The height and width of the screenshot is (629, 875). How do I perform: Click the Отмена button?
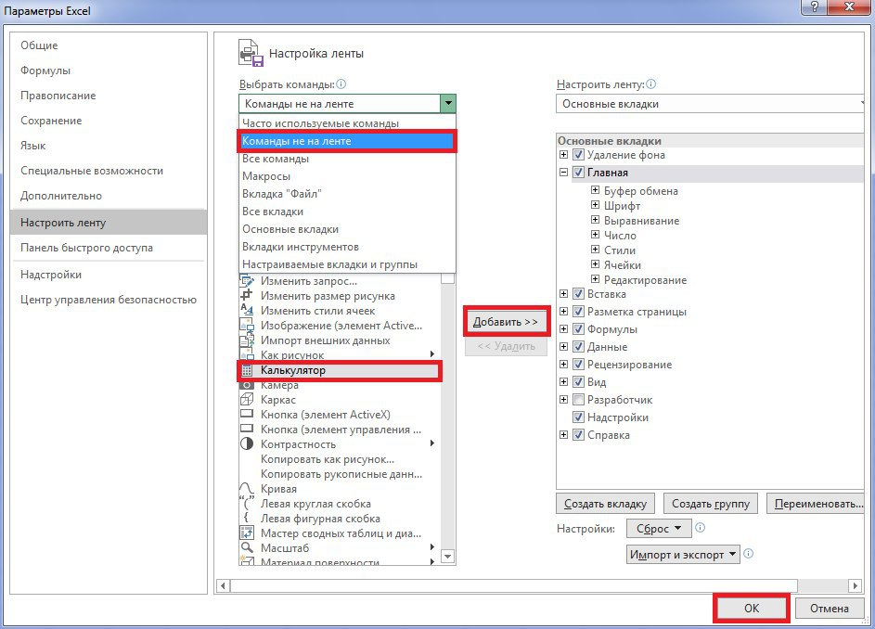click(x=830, y=609)
